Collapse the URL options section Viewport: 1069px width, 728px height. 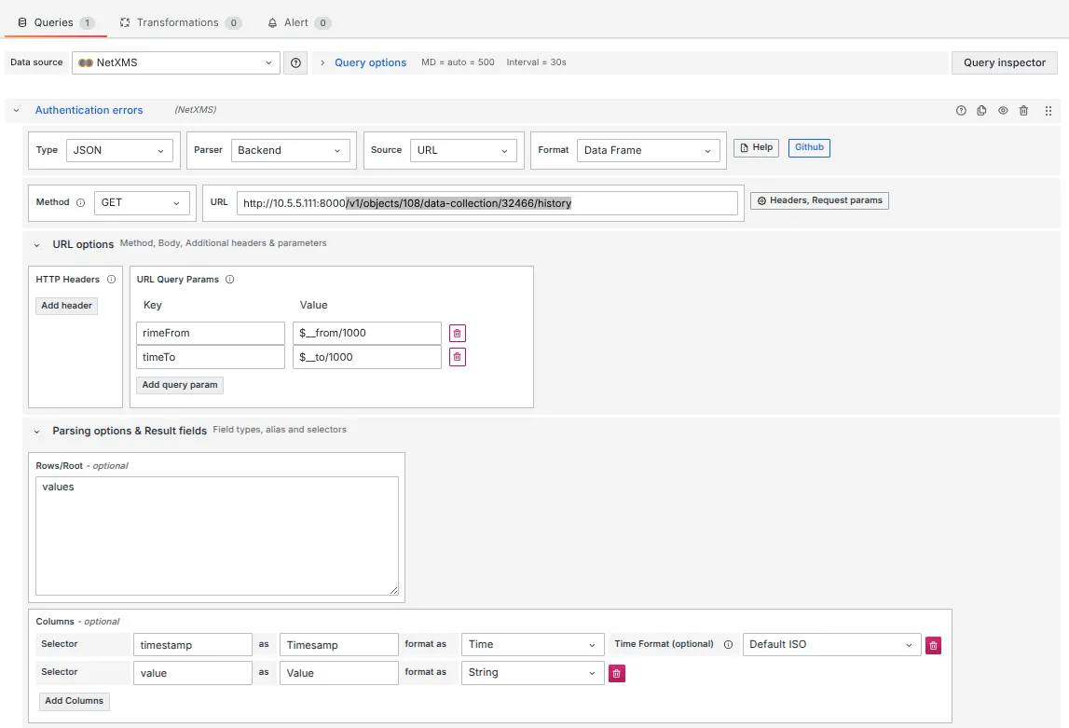point(35,244)
